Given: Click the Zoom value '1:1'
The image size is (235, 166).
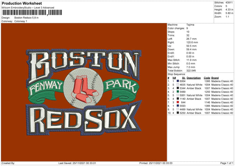Looking at the screenshot, I should (x=227, y=16).
